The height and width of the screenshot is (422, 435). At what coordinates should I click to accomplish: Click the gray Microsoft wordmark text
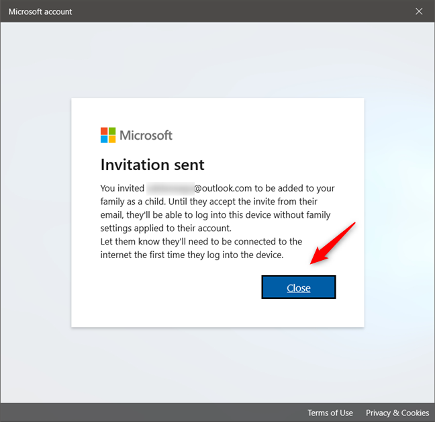[x=146, y=135]
